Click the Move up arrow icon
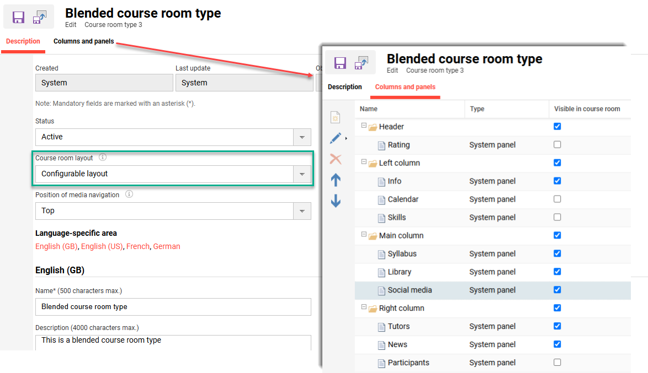 point(336,180)
